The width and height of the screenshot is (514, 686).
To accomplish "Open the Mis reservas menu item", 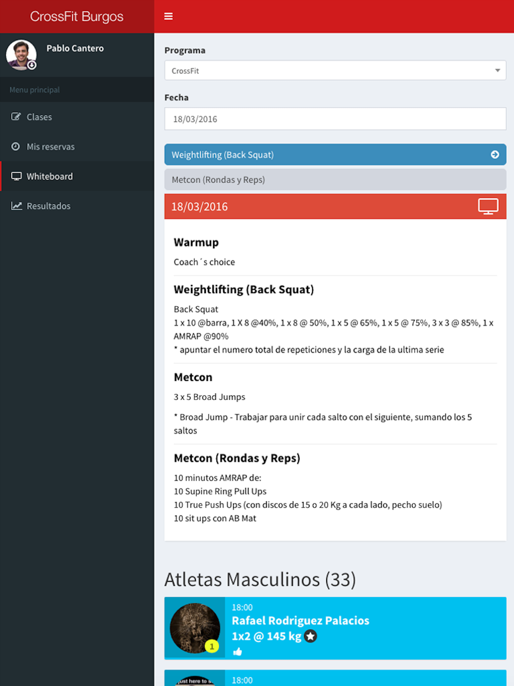I will (x=77, y=147).
